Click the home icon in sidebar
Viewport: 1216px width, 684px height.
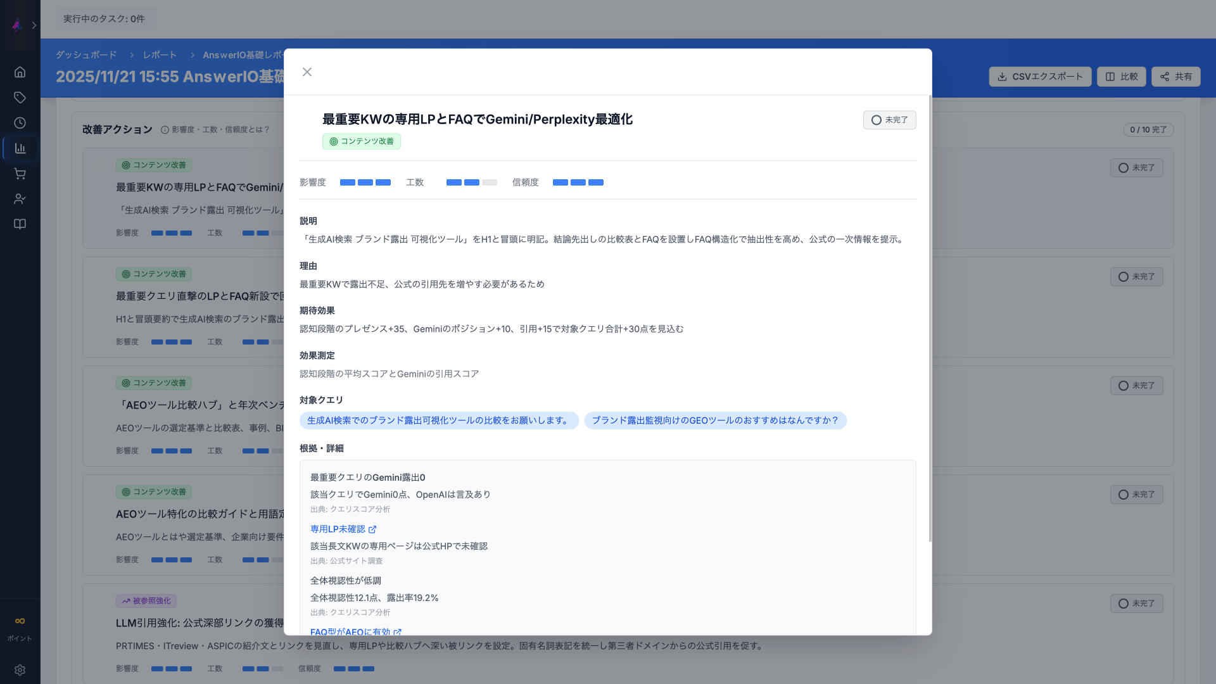point(20,72)
